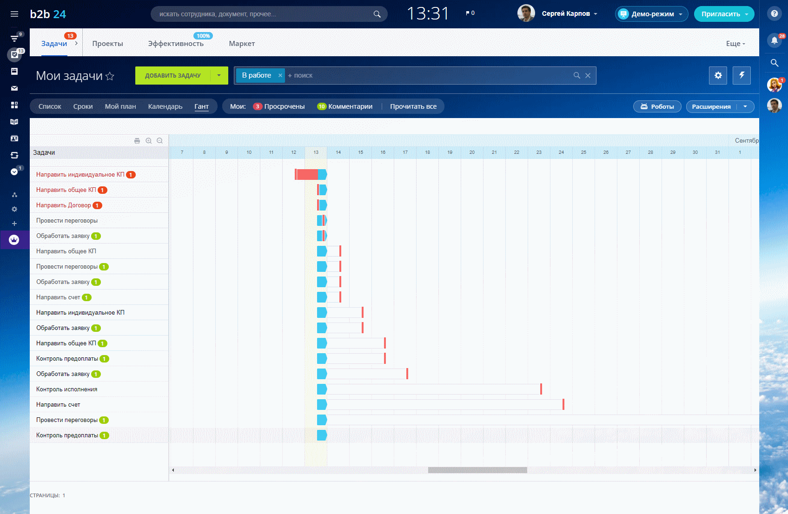
Task: Open the contact card icon in left sidebar
Action: coord(14,138)
